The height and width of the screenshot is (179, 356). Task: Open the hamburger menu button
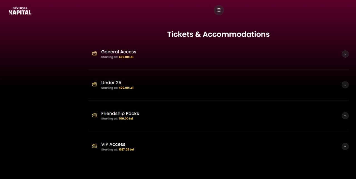point(219,10)
